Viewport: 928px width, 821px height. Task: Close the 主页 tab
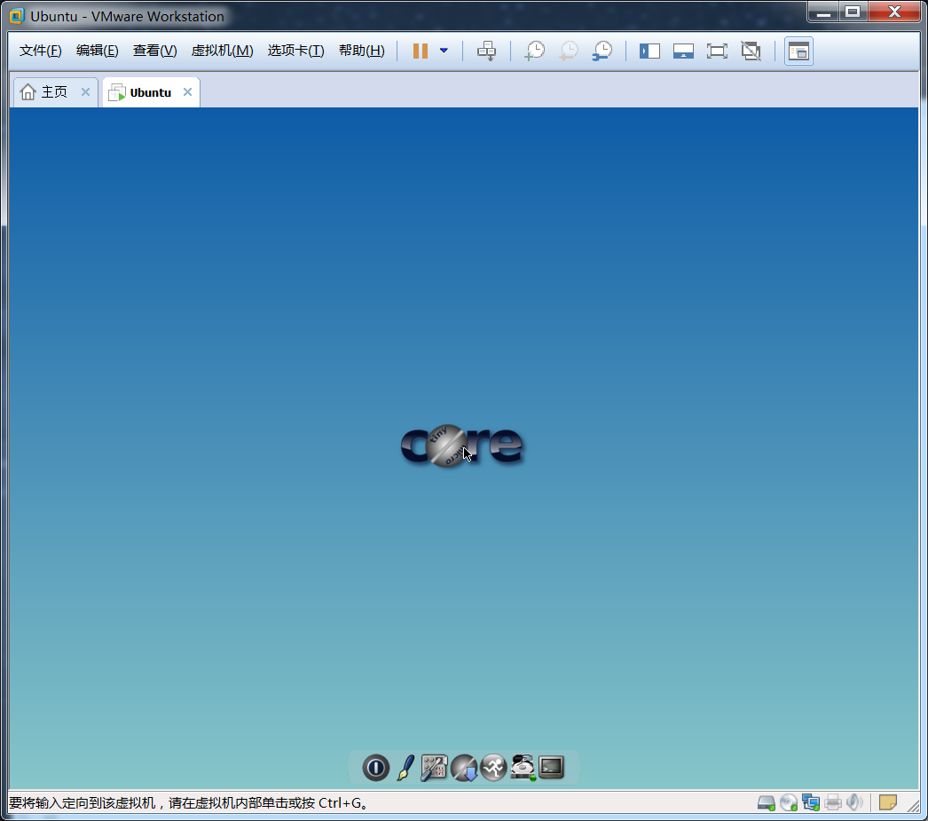(x=85, y=91)
